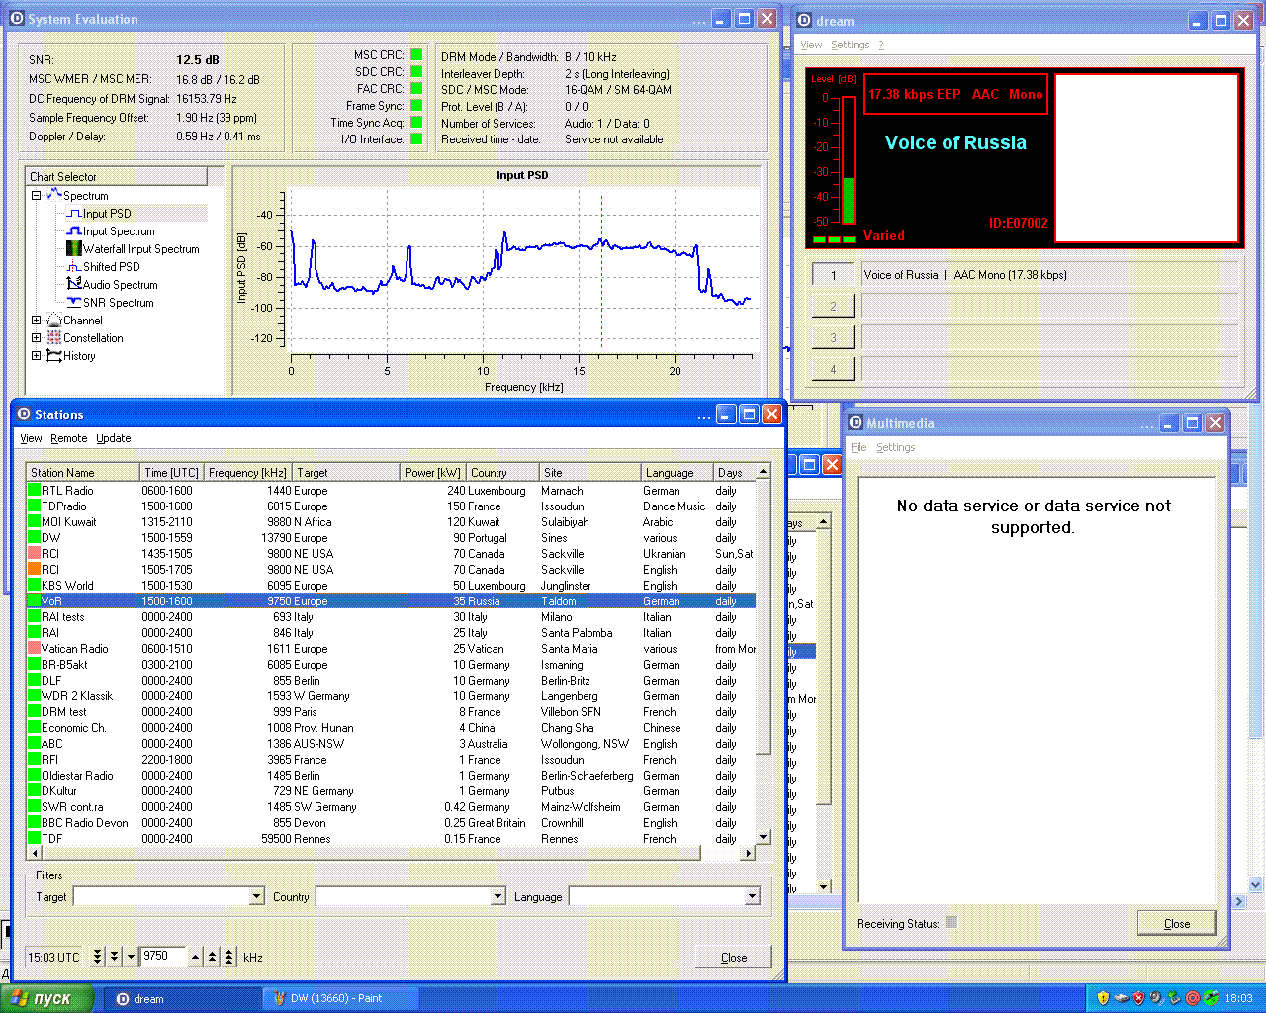This screenshot has width=1266, height=1013.
Task: Click the Frame Sync status indicator
Action: point(416,106)
